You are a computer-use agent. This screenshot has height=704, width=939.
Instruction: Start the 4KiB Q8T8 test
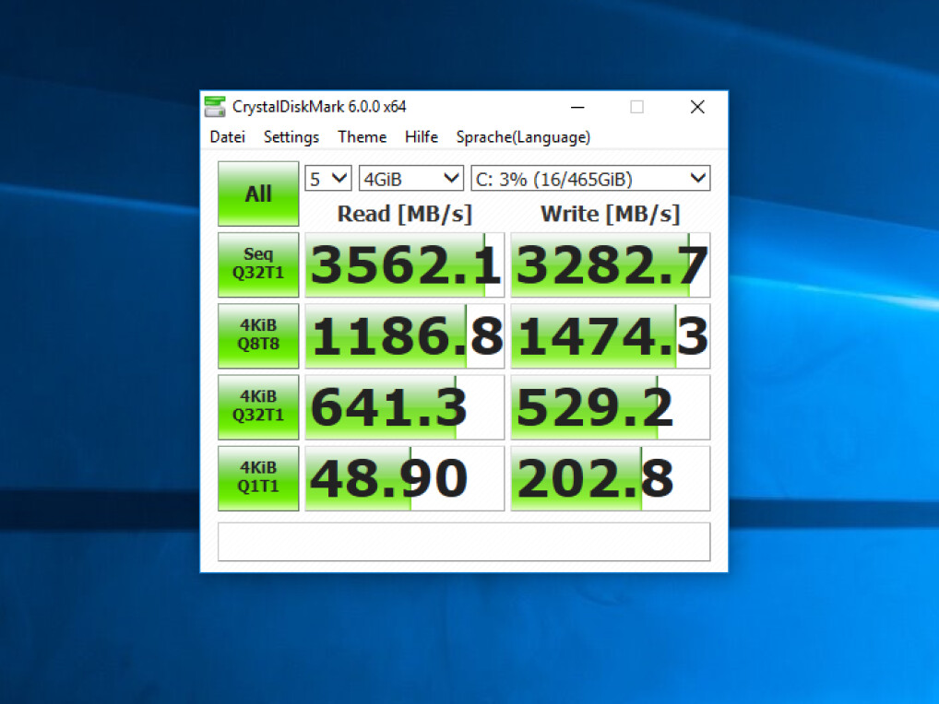258,335
